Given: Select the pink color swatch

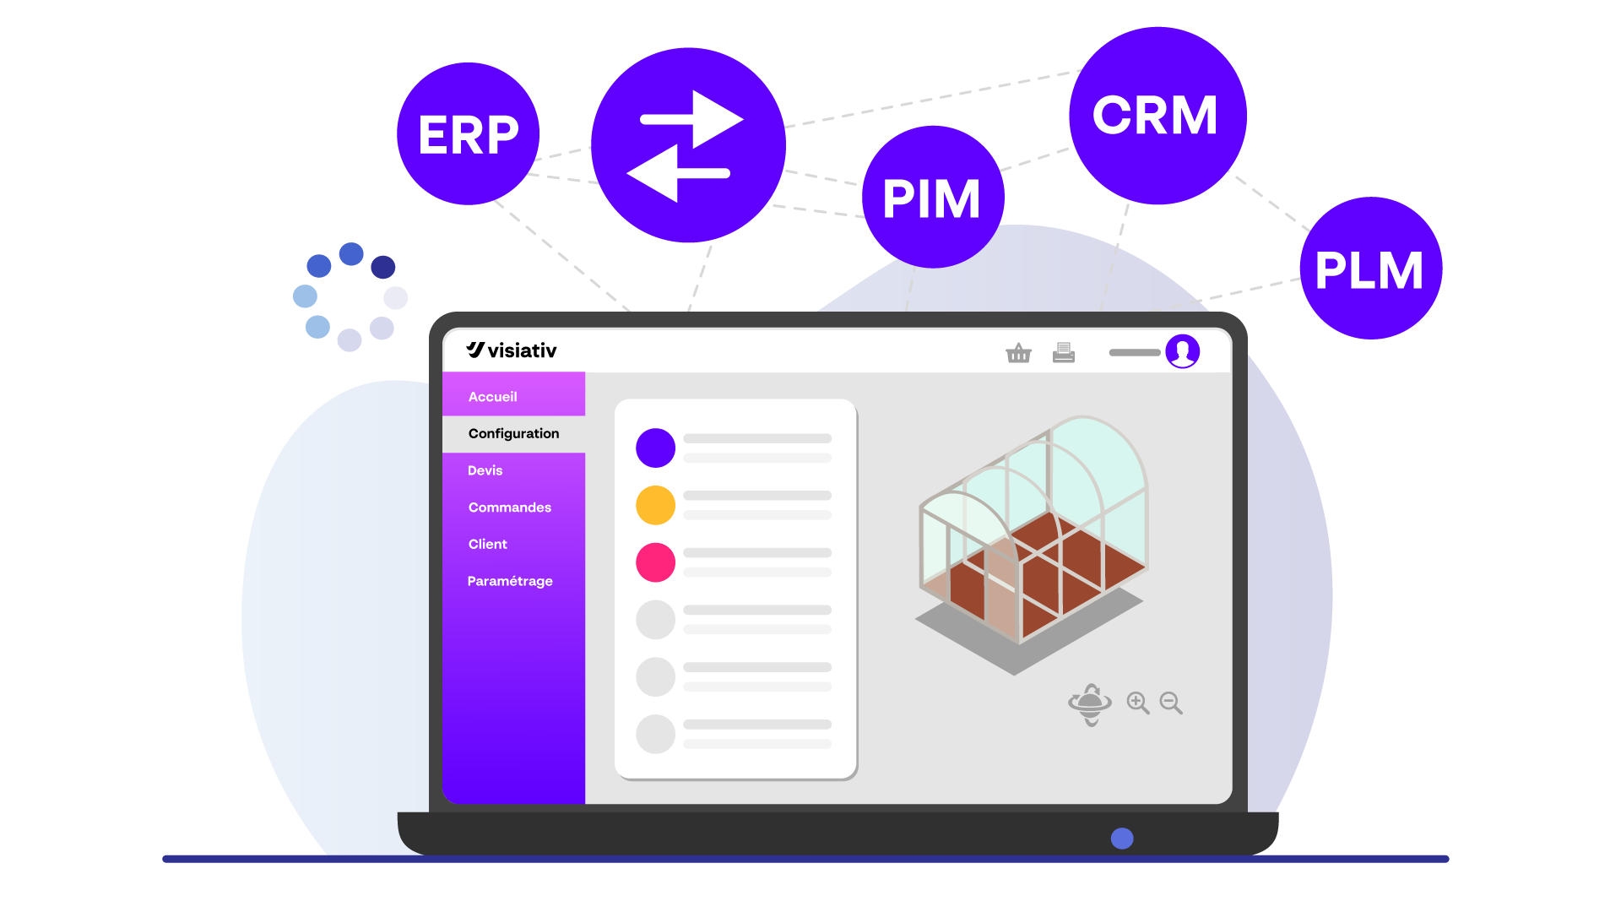Looking at the screenshot, I should [x=656, y=562].
